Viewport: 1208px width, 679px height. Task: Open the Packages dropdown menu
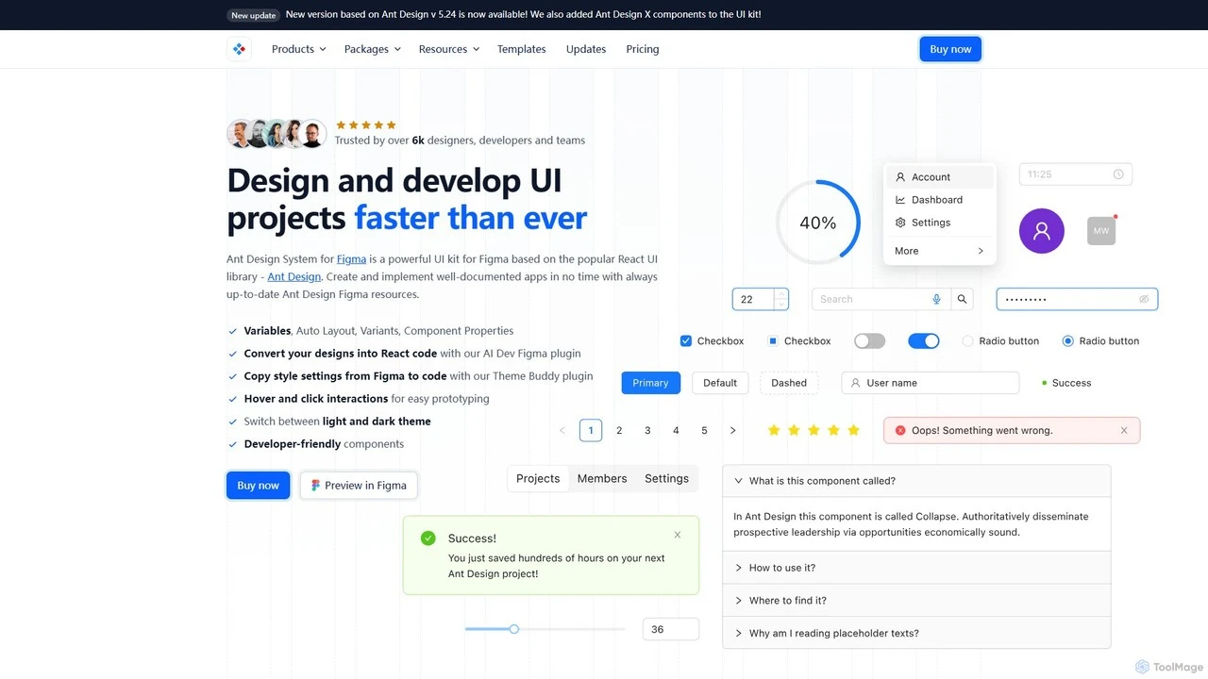[x=373, y=49]
